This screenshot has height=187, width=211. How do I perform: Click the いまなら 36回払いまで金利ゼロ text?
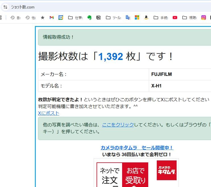click(x=137, y=154)
